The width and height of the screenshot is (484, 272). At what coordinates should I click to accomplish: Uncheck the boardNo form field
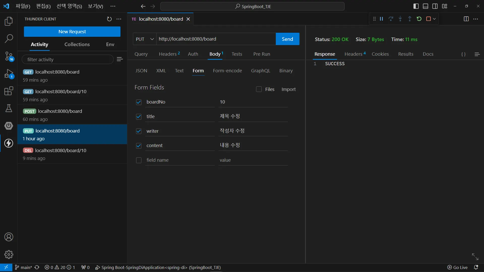click(139, 102)
